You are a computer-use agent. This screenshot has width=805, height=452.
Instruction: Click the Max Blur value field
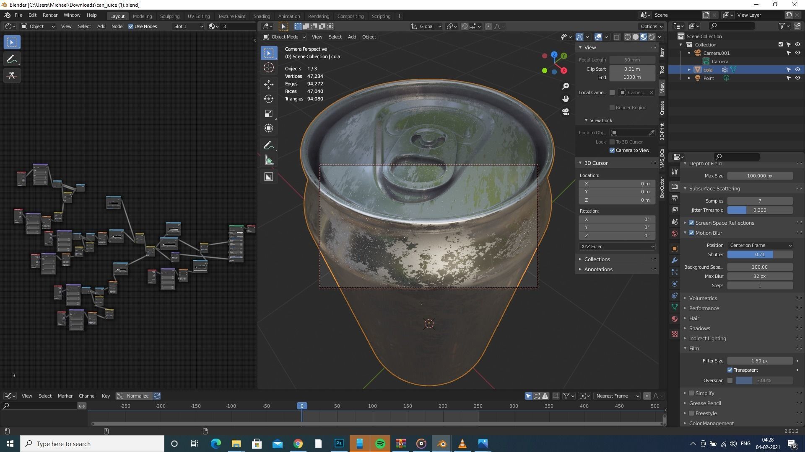[x=760, y=276]
